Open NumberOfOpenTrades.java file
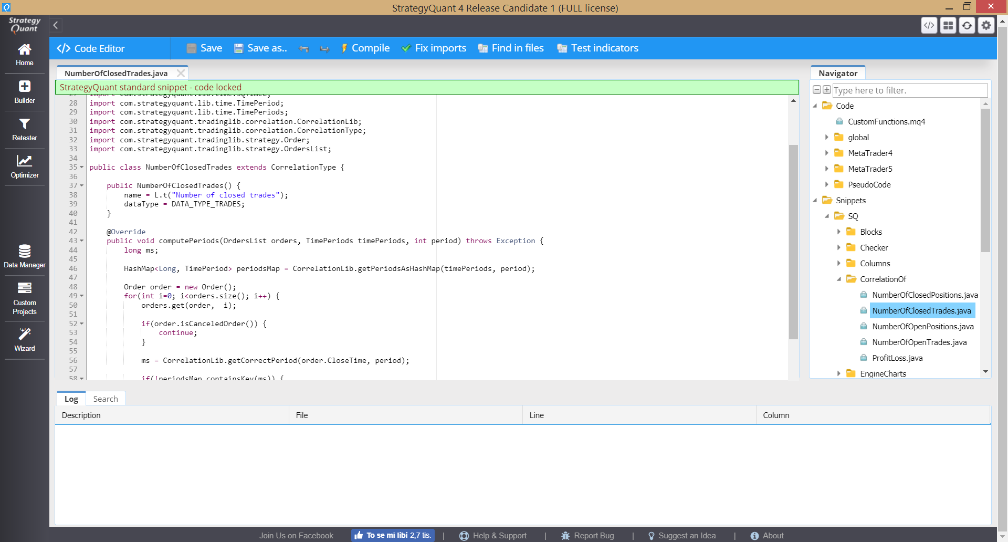Image resolution: width=1008 pixels, height=542 pixels. click(x=919, y=342)
